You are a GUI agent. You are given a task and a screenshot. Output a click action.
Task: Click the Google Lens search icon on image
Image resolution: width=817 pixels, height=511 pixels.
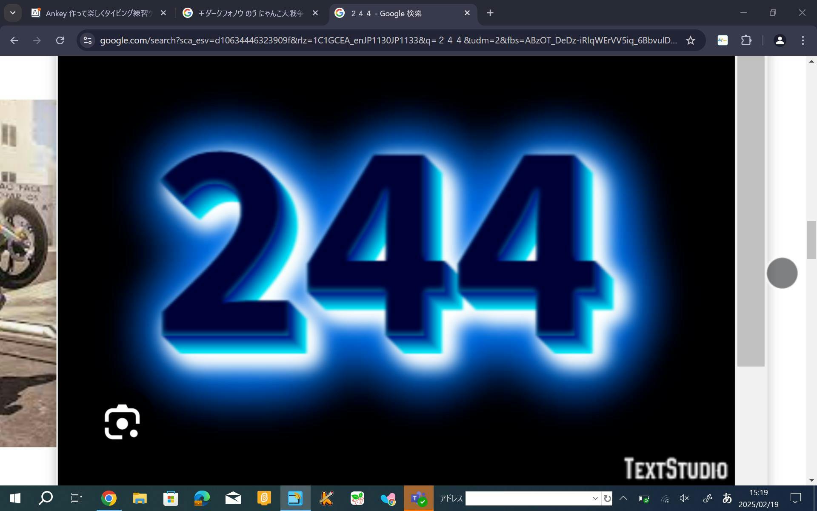click(122, 422)
